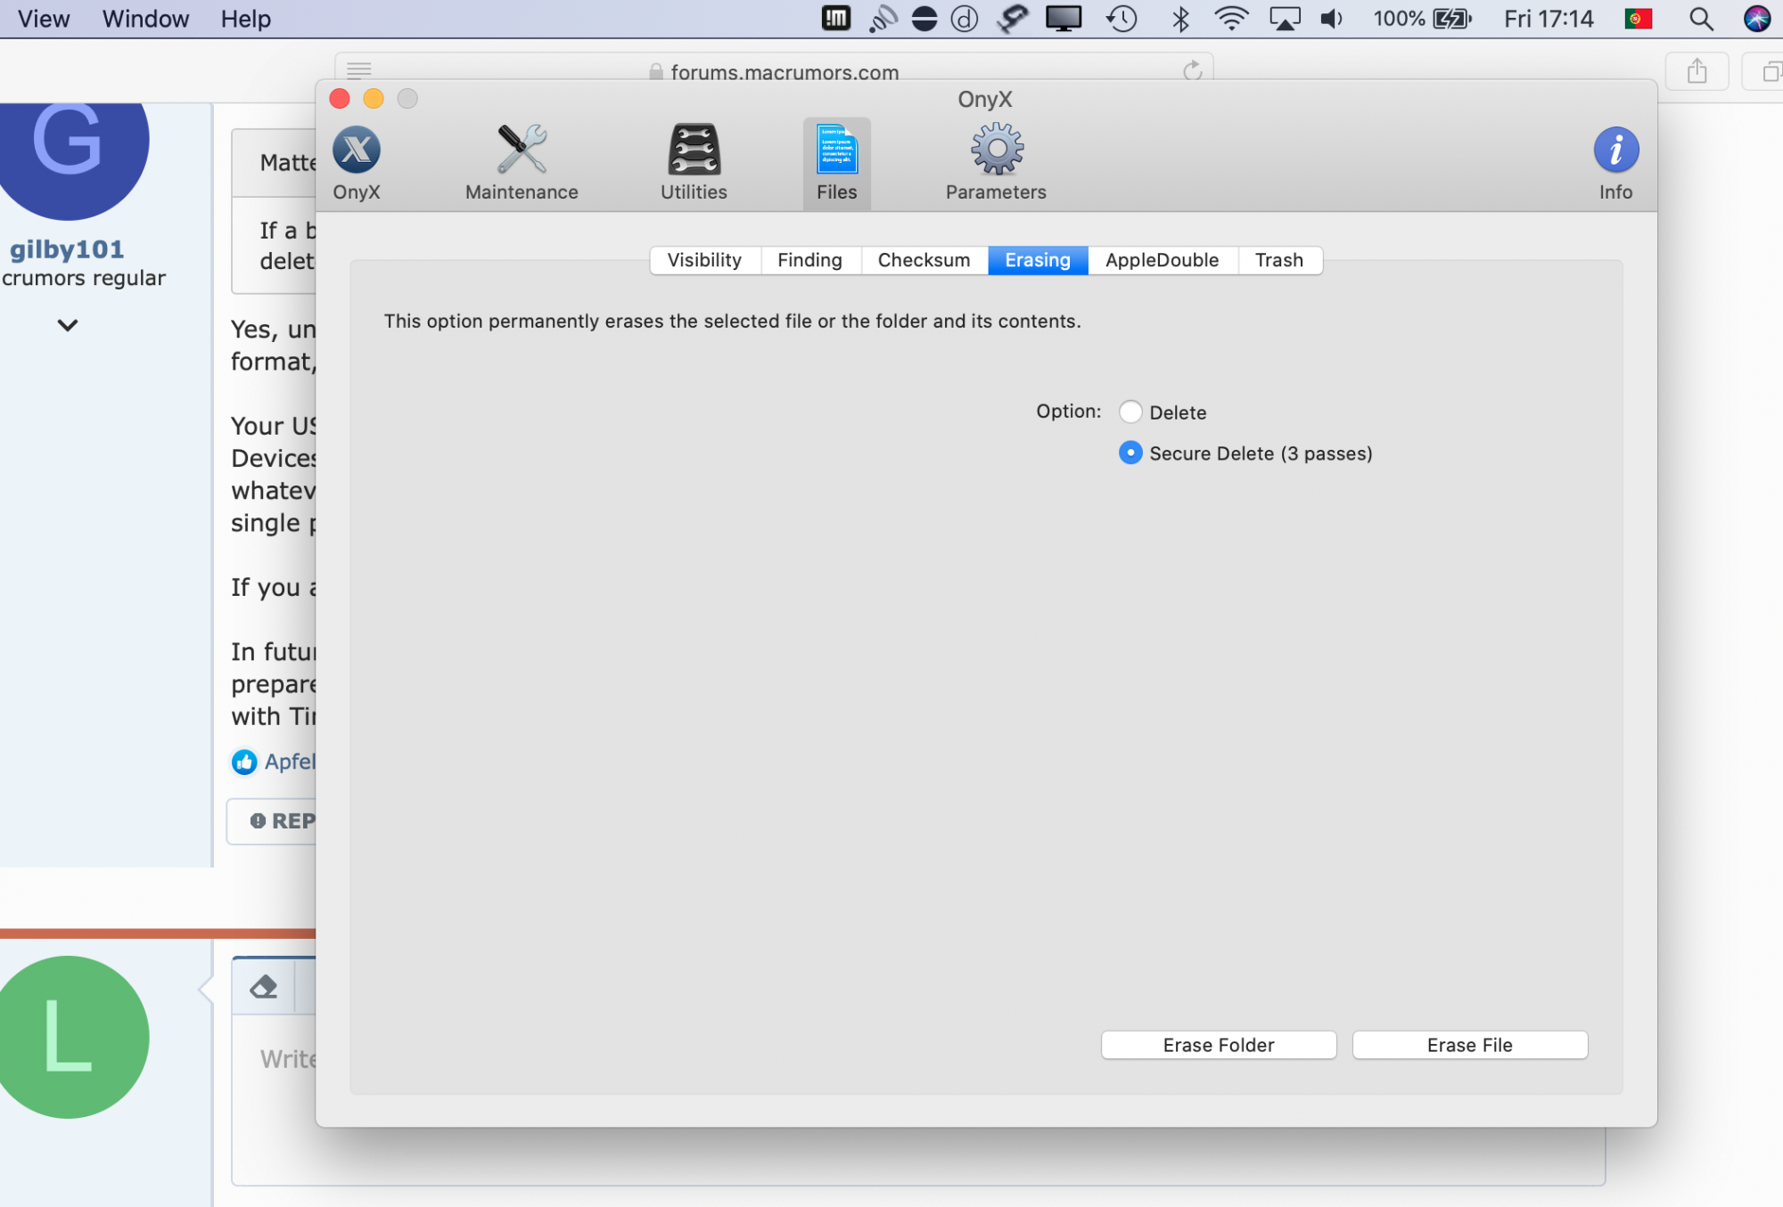Open Time Machine menu bar icon
This screenshot has height=1207, width=1783.
click(x=1122, y=19)
